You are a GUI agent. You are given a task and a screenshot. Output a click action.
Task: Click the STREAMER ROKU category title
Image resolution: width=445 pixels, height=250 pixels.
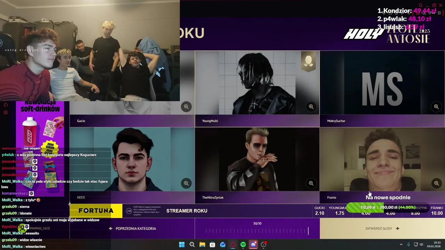[x=187, y=211]
